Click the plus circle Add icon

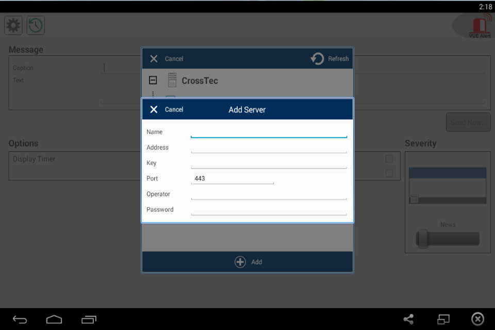(240, 262)
